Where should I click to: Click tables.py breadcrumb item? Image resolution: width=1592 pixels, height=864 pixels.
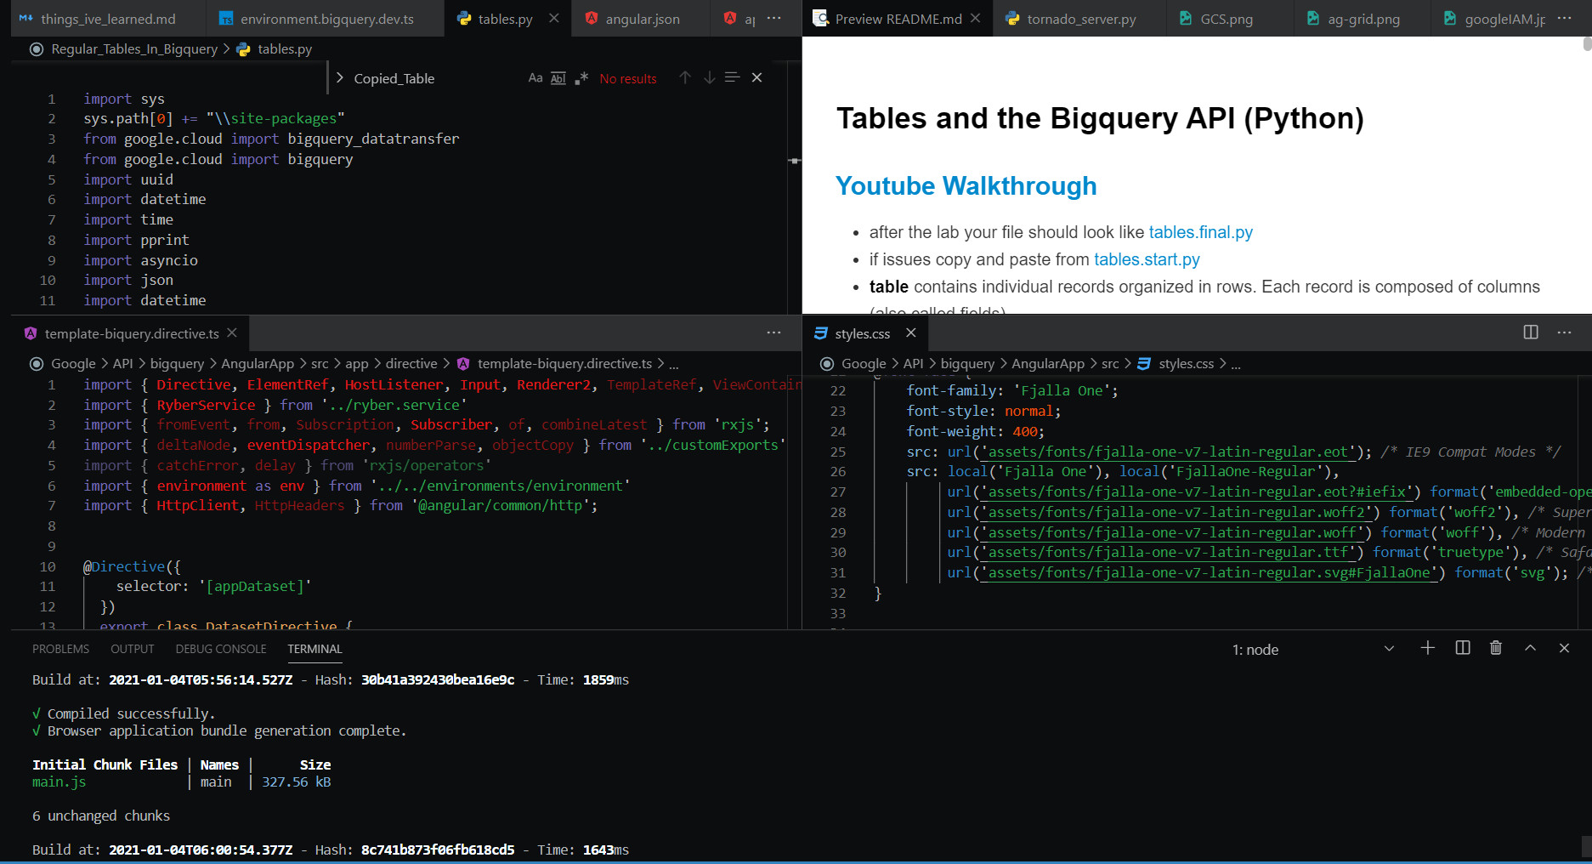pyautogui.click(x=285, y=49)
